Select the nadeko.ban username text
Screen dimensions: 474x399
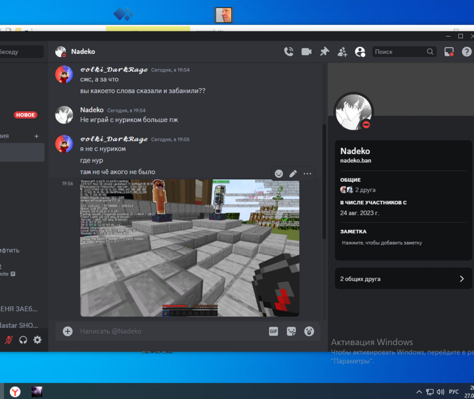356,161
